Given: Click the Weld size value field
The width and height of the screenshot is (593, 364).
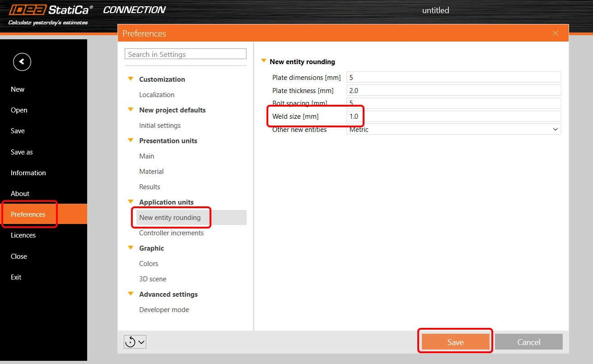Looking at the screenshot, I should 453,116.
